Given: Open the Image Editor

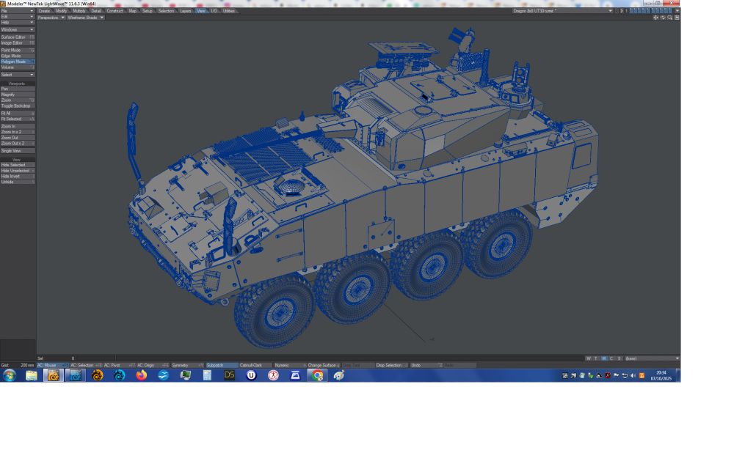Looking at the screenshot, I should click(x=18, y=43).
